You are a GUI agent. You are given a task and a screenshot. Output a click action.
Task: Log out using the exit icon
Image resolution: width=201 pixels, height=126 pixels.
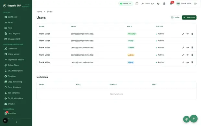coord(195,4)
